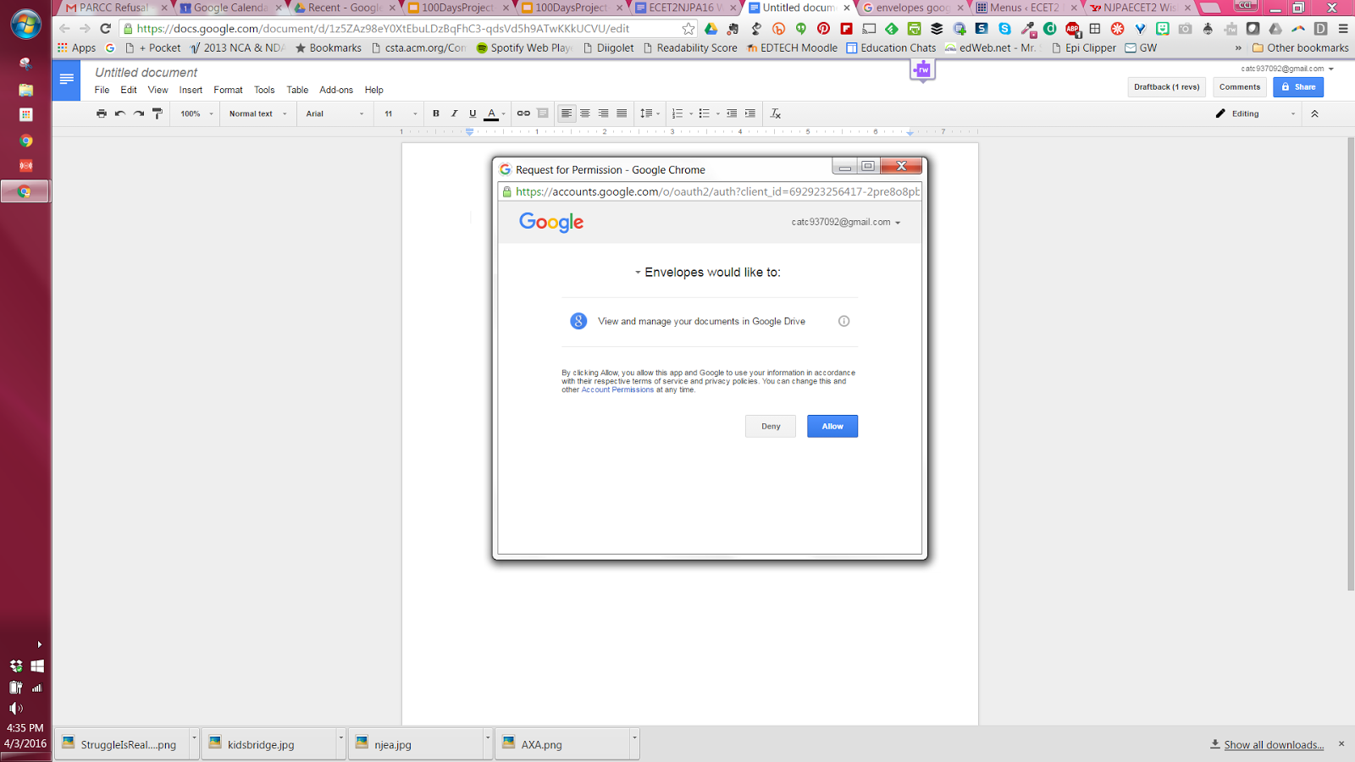Apply numbered list
This screenshot has height=762, width=1355.
(677, 113)
